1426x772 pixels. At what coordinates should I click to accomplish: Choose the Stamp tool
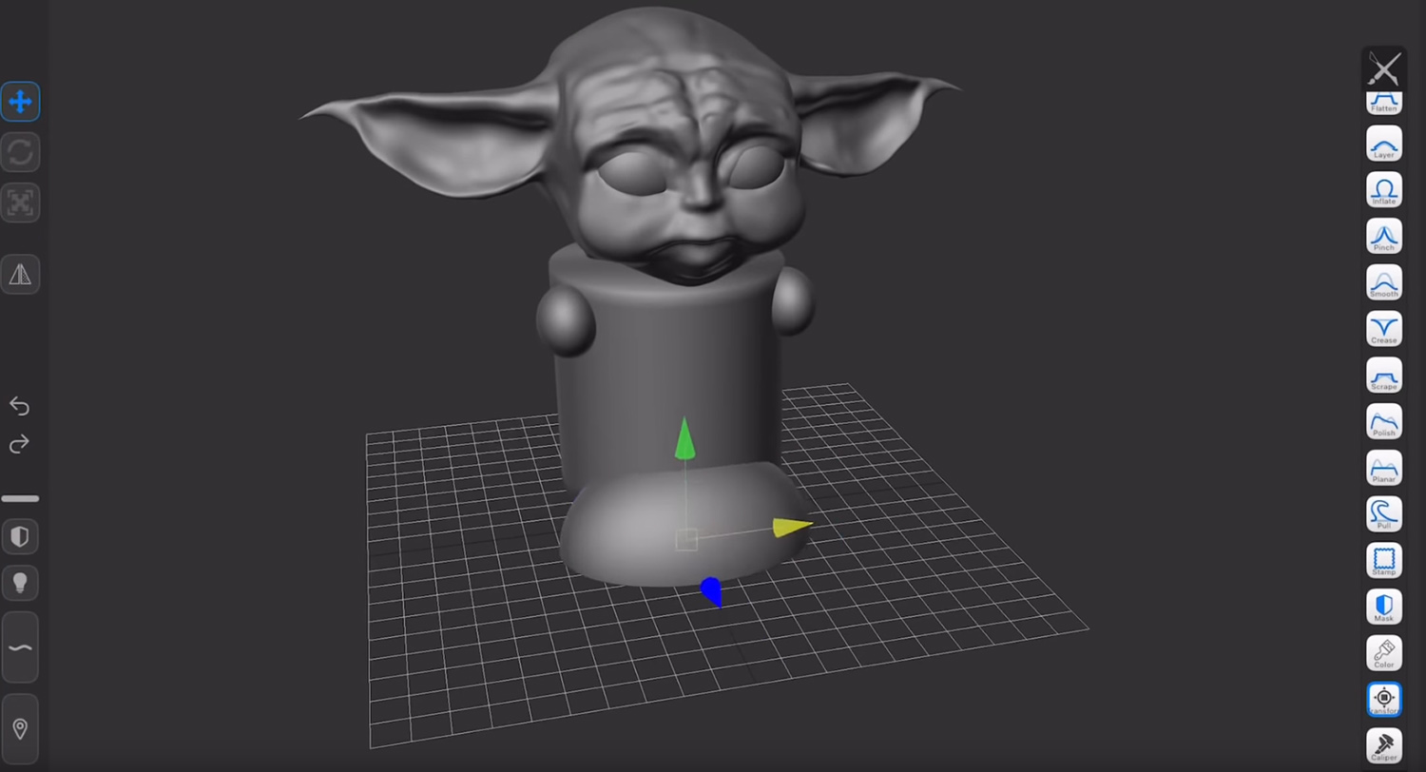[1383, 560]
